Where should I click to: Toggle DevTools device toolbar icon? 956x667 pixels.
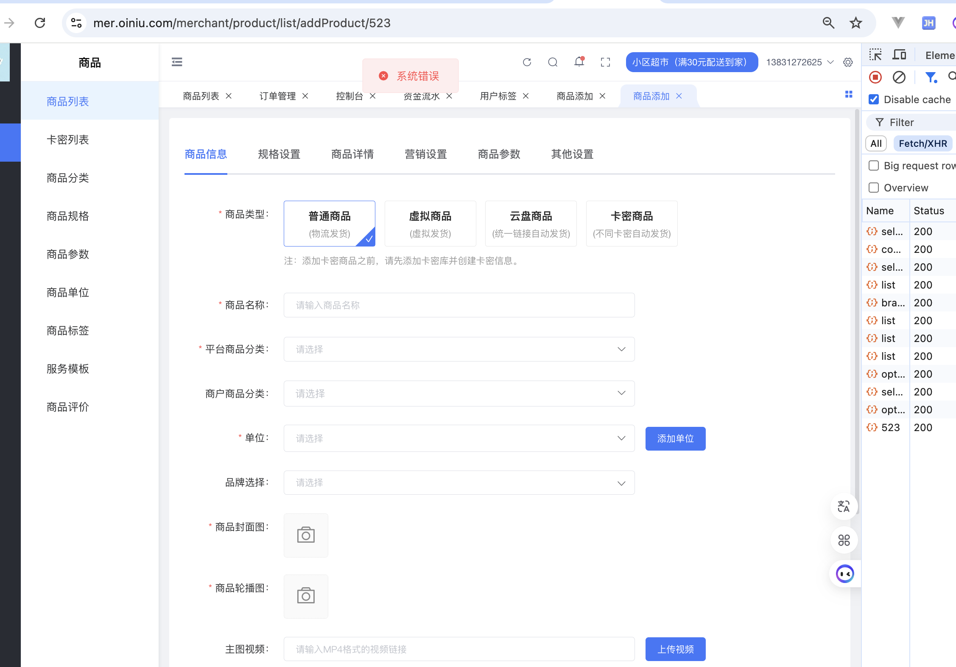point(899,55)
